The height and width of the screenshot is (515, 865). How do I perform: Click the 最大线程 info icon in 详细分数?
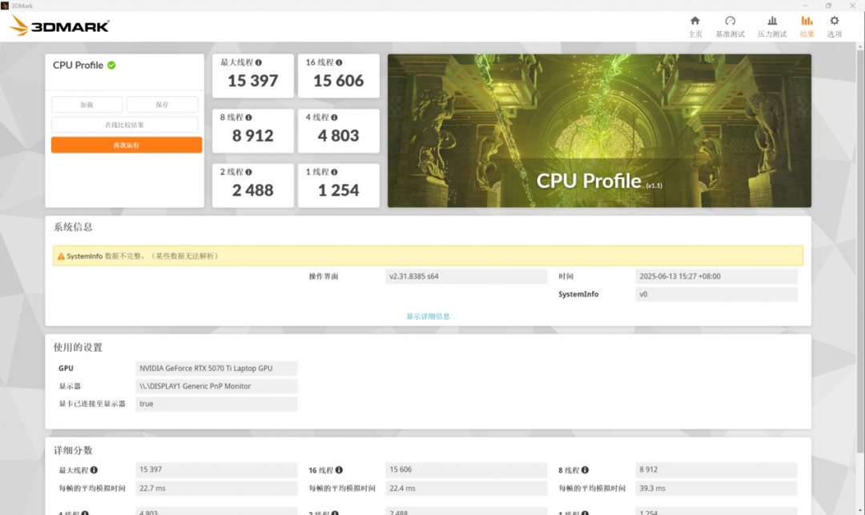(x=94, y=470)
